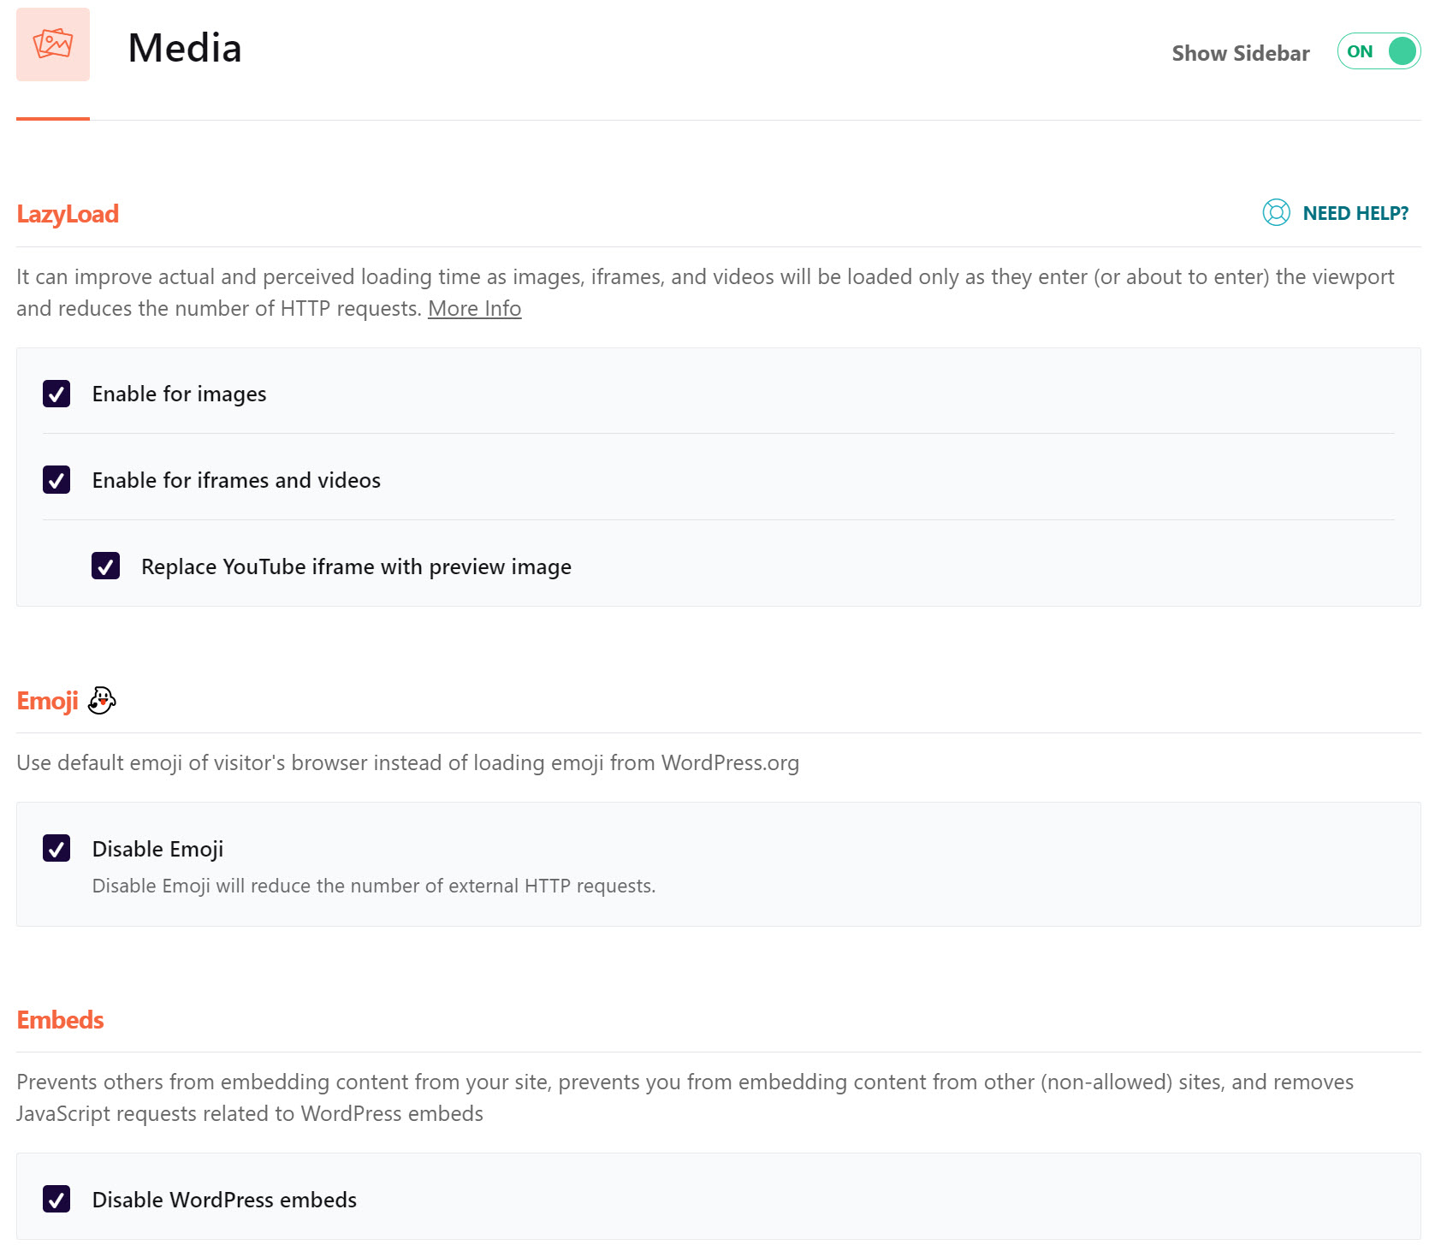The image size is (1441, 1257).
Task: Click the Media section icon
Action: coord(53,44)
